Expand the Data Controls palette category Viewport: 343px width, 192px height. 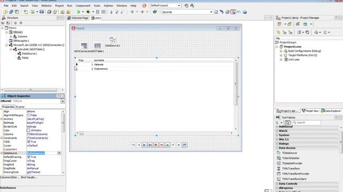[x=277, y=183]
